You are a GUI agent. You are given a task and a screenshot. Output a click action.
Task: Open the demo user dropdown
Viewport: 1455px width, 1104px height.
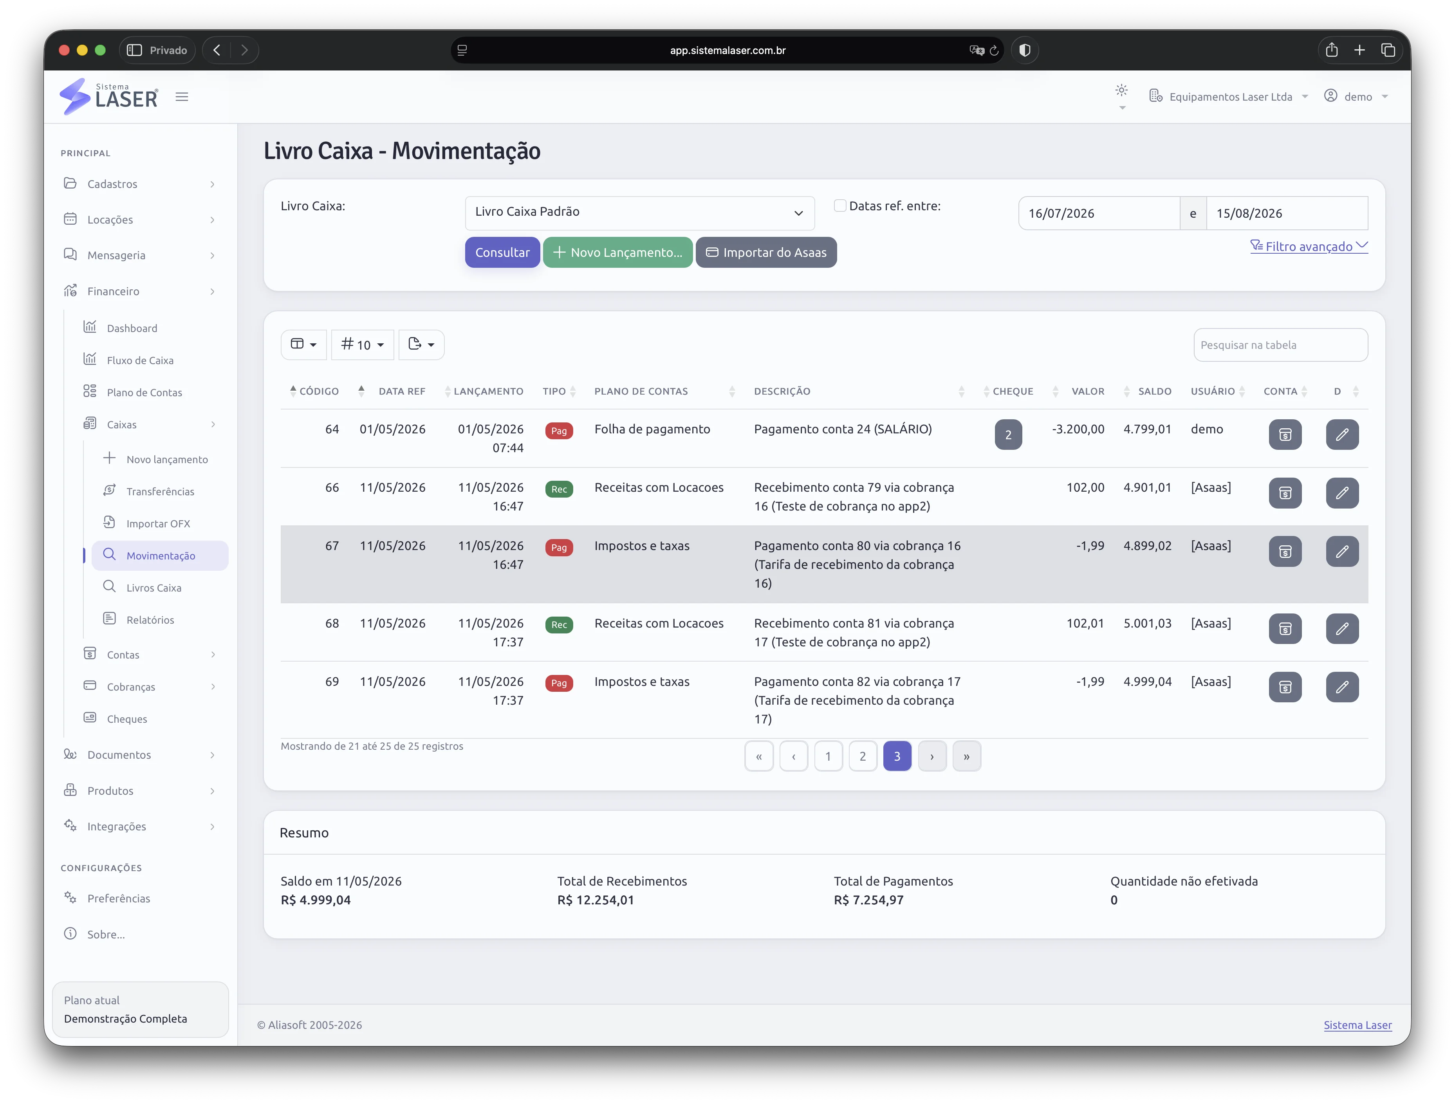[1356, 97]
